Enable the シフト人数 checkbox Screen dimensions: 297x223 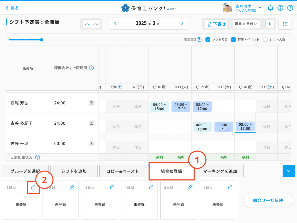pos(265,40)
